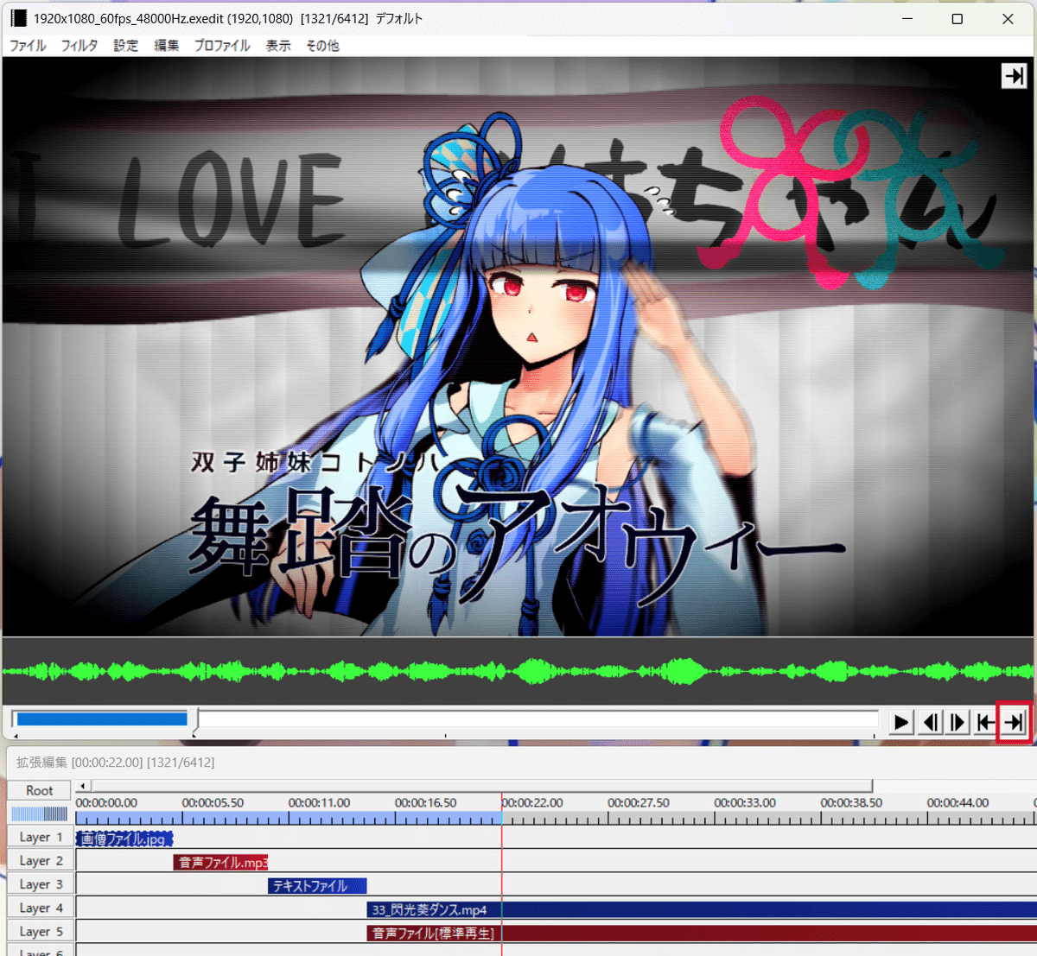This screenshot has height=956, width=1037.
Task: Click the timeline zoom scale bar
Action: [x=39, y=814]
